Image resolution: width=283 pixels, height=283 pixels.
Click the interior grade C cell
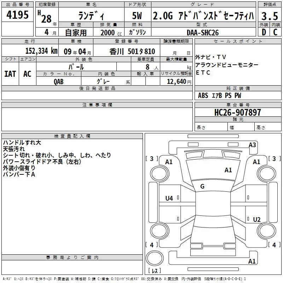(276, 32)
